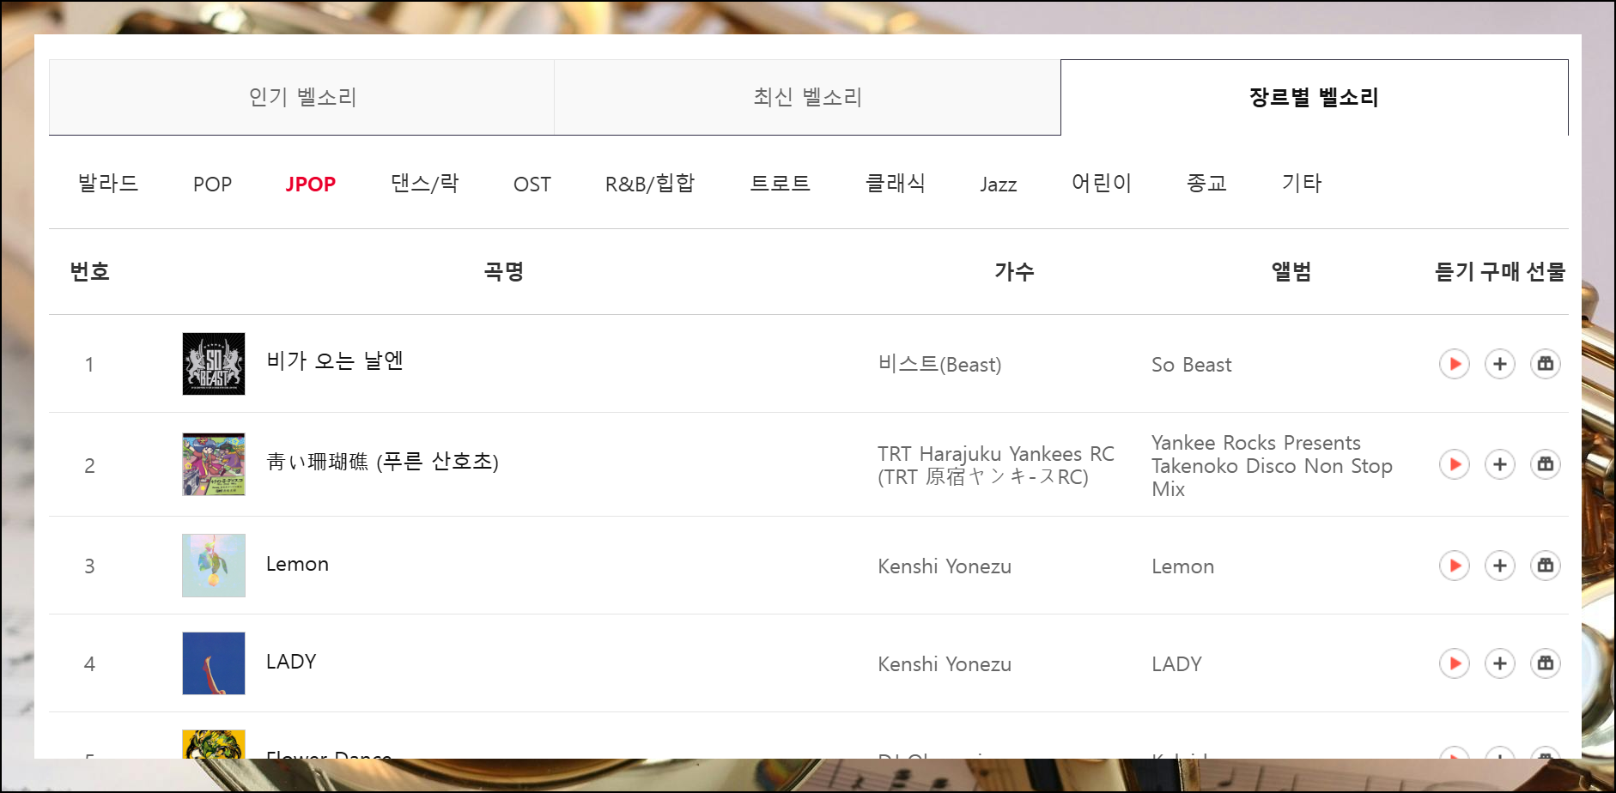Open the 青い珊瑚礁 album cover thumbnail
The image size is (1616, 793).
(x=214, y=464)
